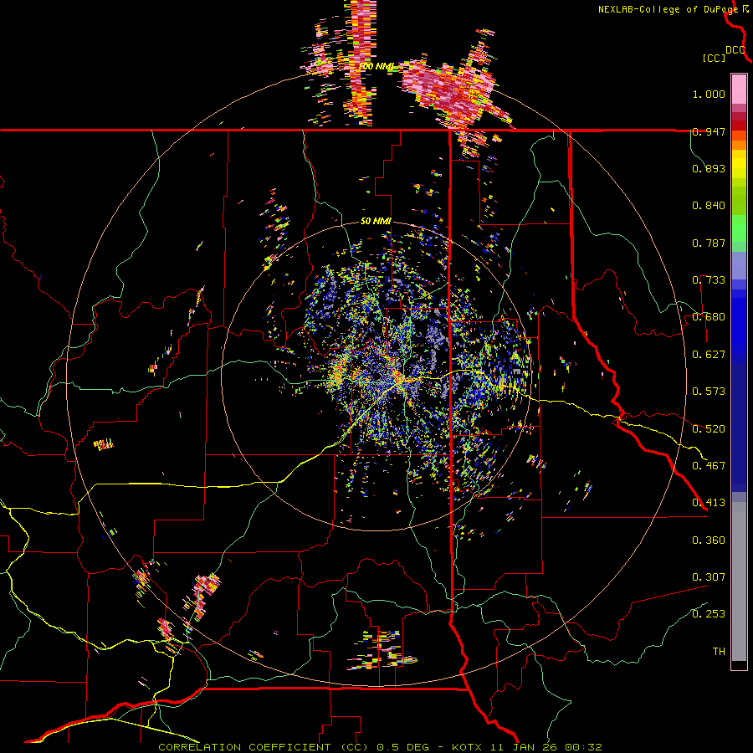Pick the bright green color bar segment

739,228
